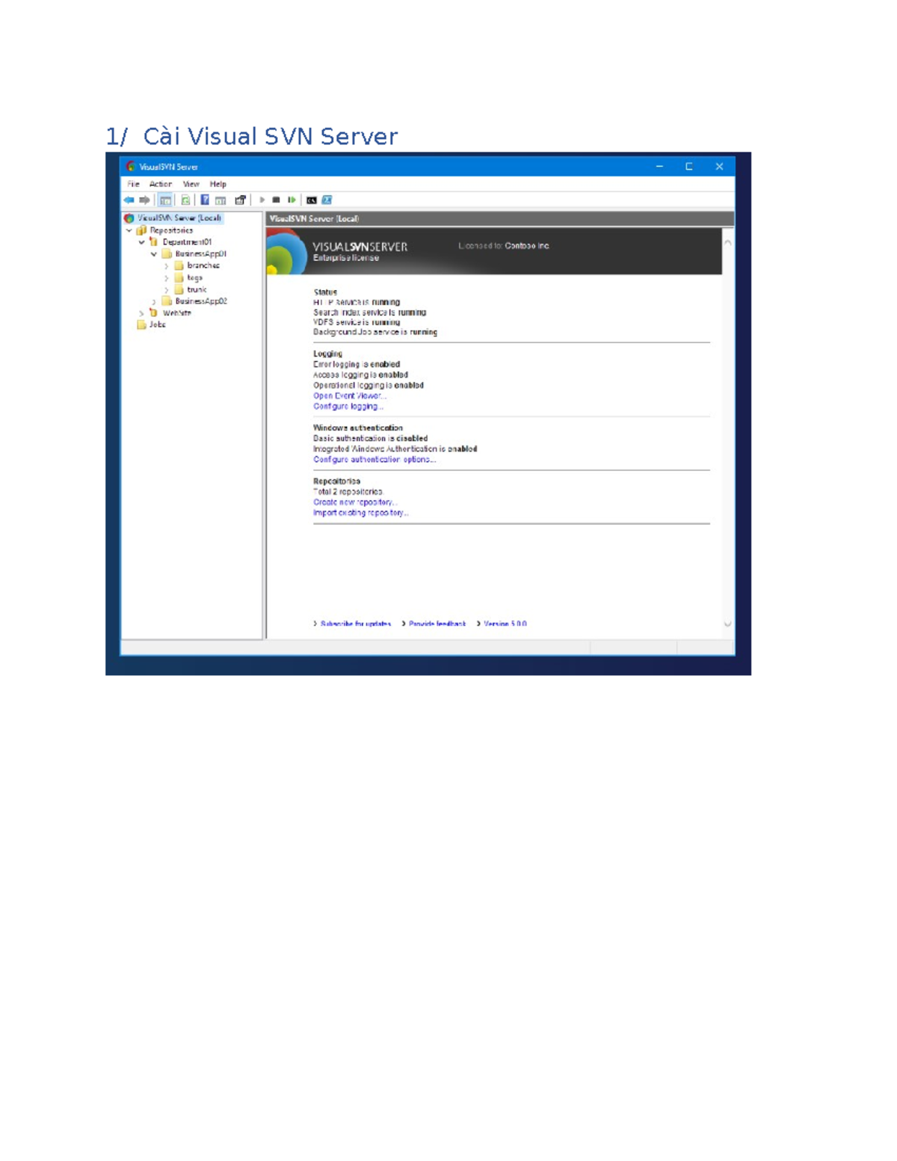Image resolution: width=897 pixels, height=1161 pixels.
Task: Select the Jobs item in the sidebar
Action: point(156,325)
